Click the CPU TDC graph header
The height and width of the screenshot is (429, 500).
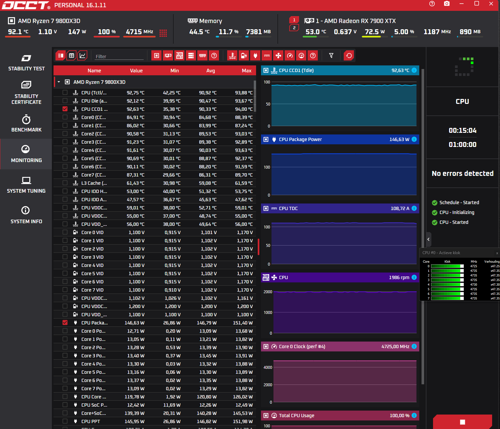pos(340,208)
